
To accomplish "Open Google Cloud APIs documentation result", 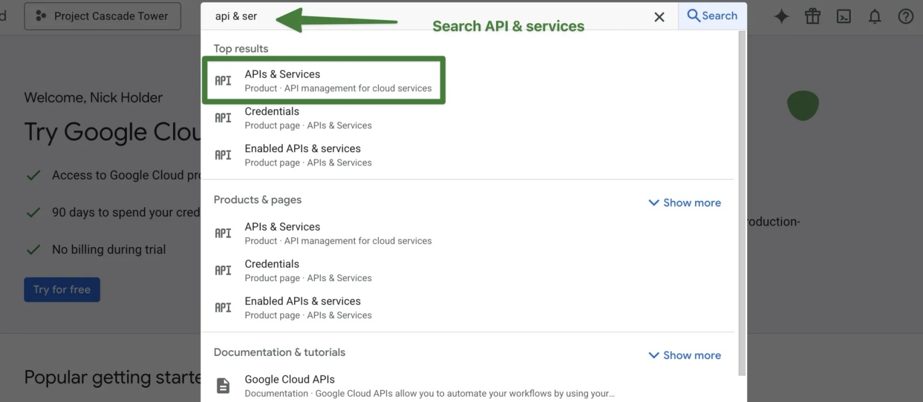I will [467, 386].
